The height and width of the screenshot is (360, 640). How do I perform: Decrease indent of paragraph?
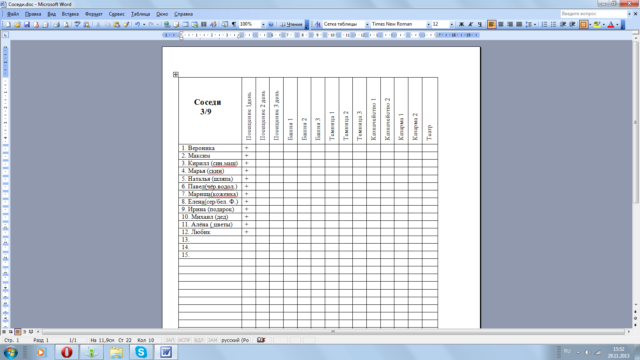click(563, 24)
